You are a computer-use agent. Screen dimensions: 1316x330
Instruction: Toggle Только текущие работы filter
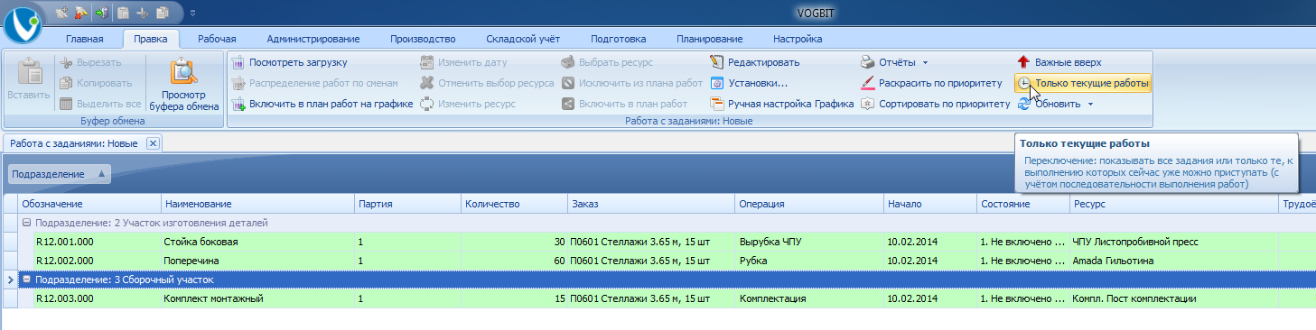pos(1083,83)
